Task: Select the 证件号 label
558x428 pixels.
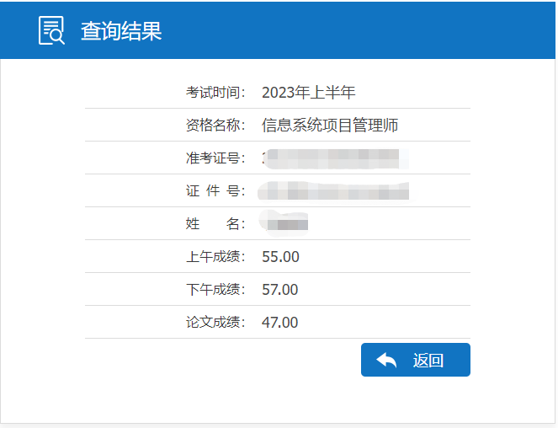Action: 215,191
